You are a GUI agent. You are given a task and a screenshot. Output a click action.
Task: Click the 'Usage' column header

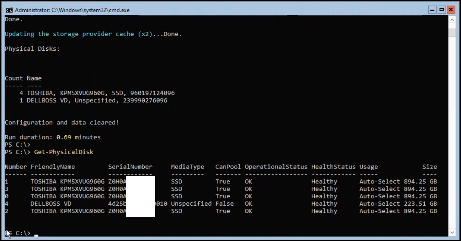point(368,167)
